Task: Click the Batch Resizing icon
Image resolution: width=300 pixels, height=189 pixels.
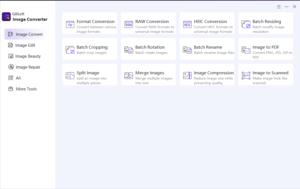Action: [246, 24]
